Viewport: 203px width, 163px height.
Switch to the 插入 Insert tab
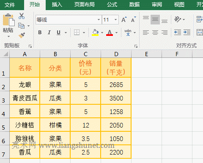tap(57, 5)
